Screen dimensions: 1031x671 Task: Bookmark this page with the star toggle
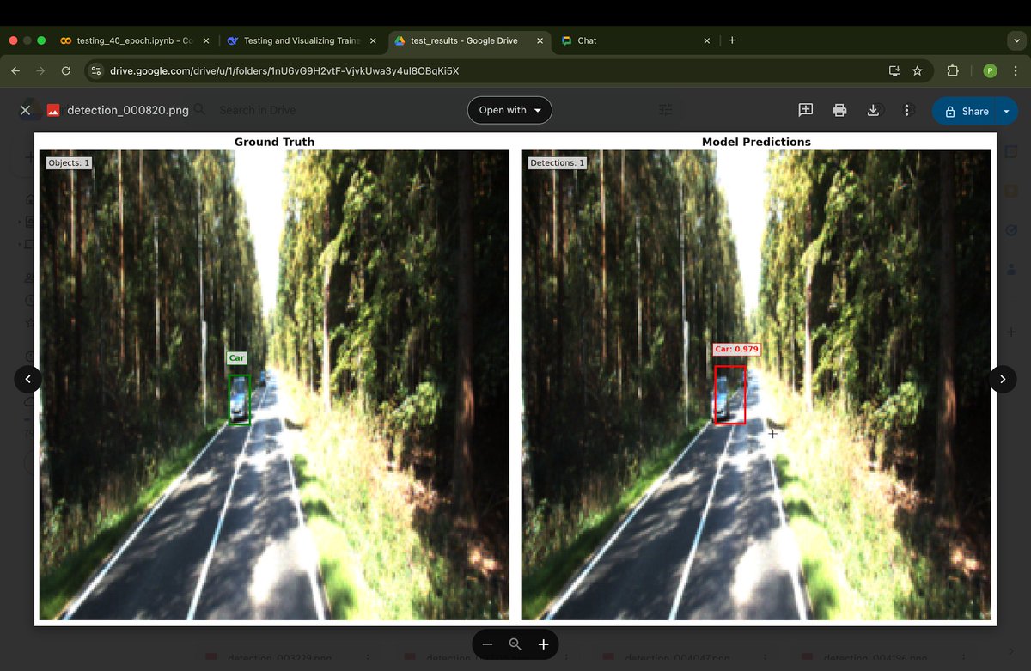pos(918,70)
